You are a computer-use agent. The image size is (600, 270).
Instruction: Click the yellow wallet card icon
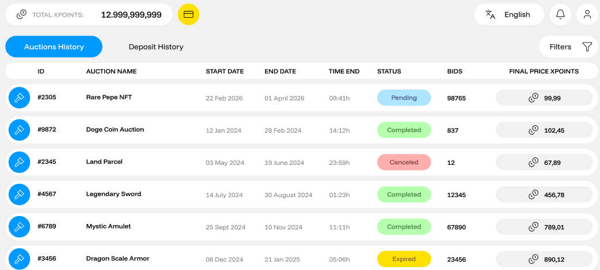pos(188,14)
